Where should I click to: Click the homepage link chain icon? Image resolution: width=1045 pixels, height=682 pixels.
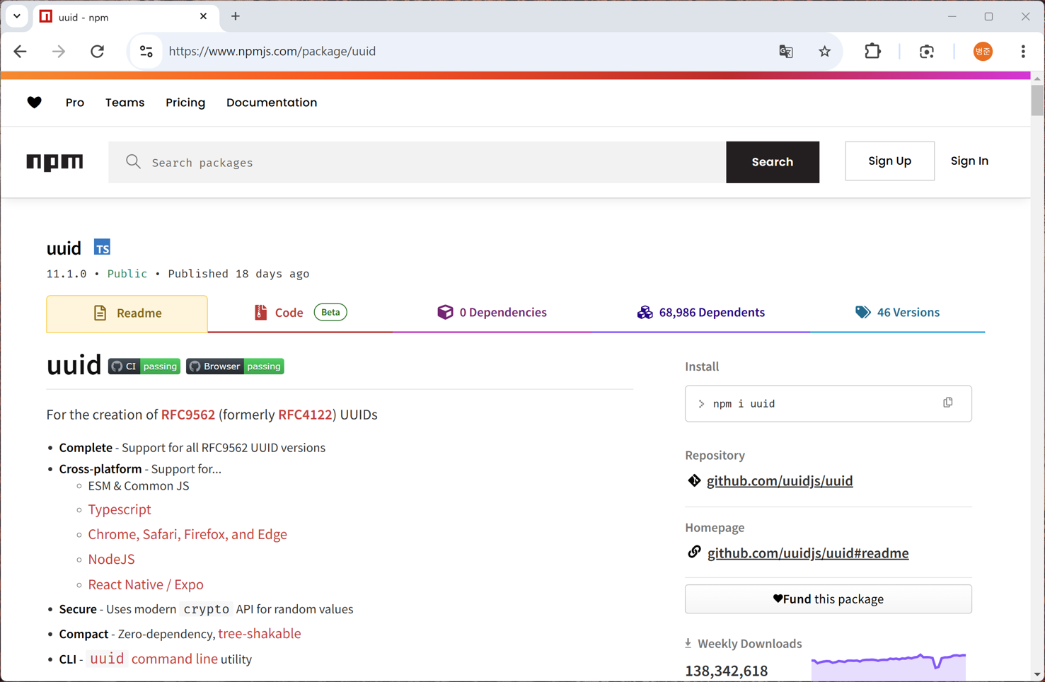[x=694, y=553]
